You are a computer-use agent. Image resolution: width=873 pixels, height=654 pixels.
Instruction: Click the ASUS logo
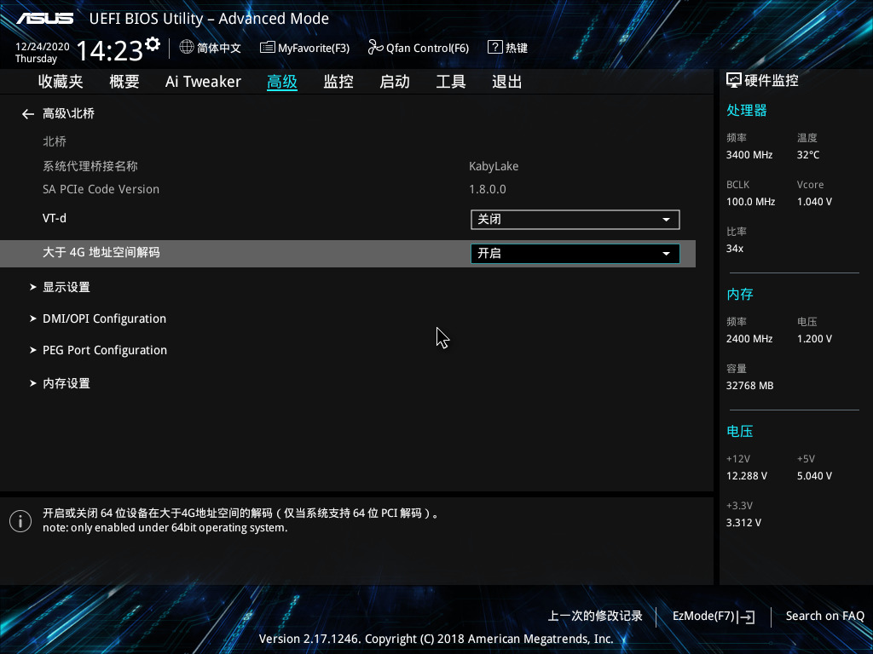44,19
